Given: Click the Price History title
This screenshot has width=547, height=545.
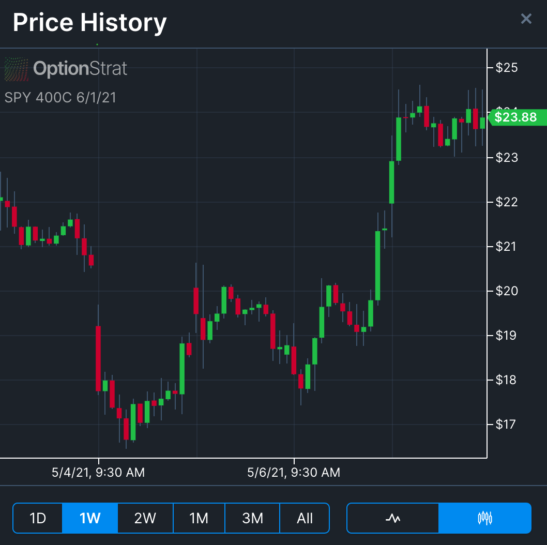Looking at the screenshot, I should click(x=90, y=22).
